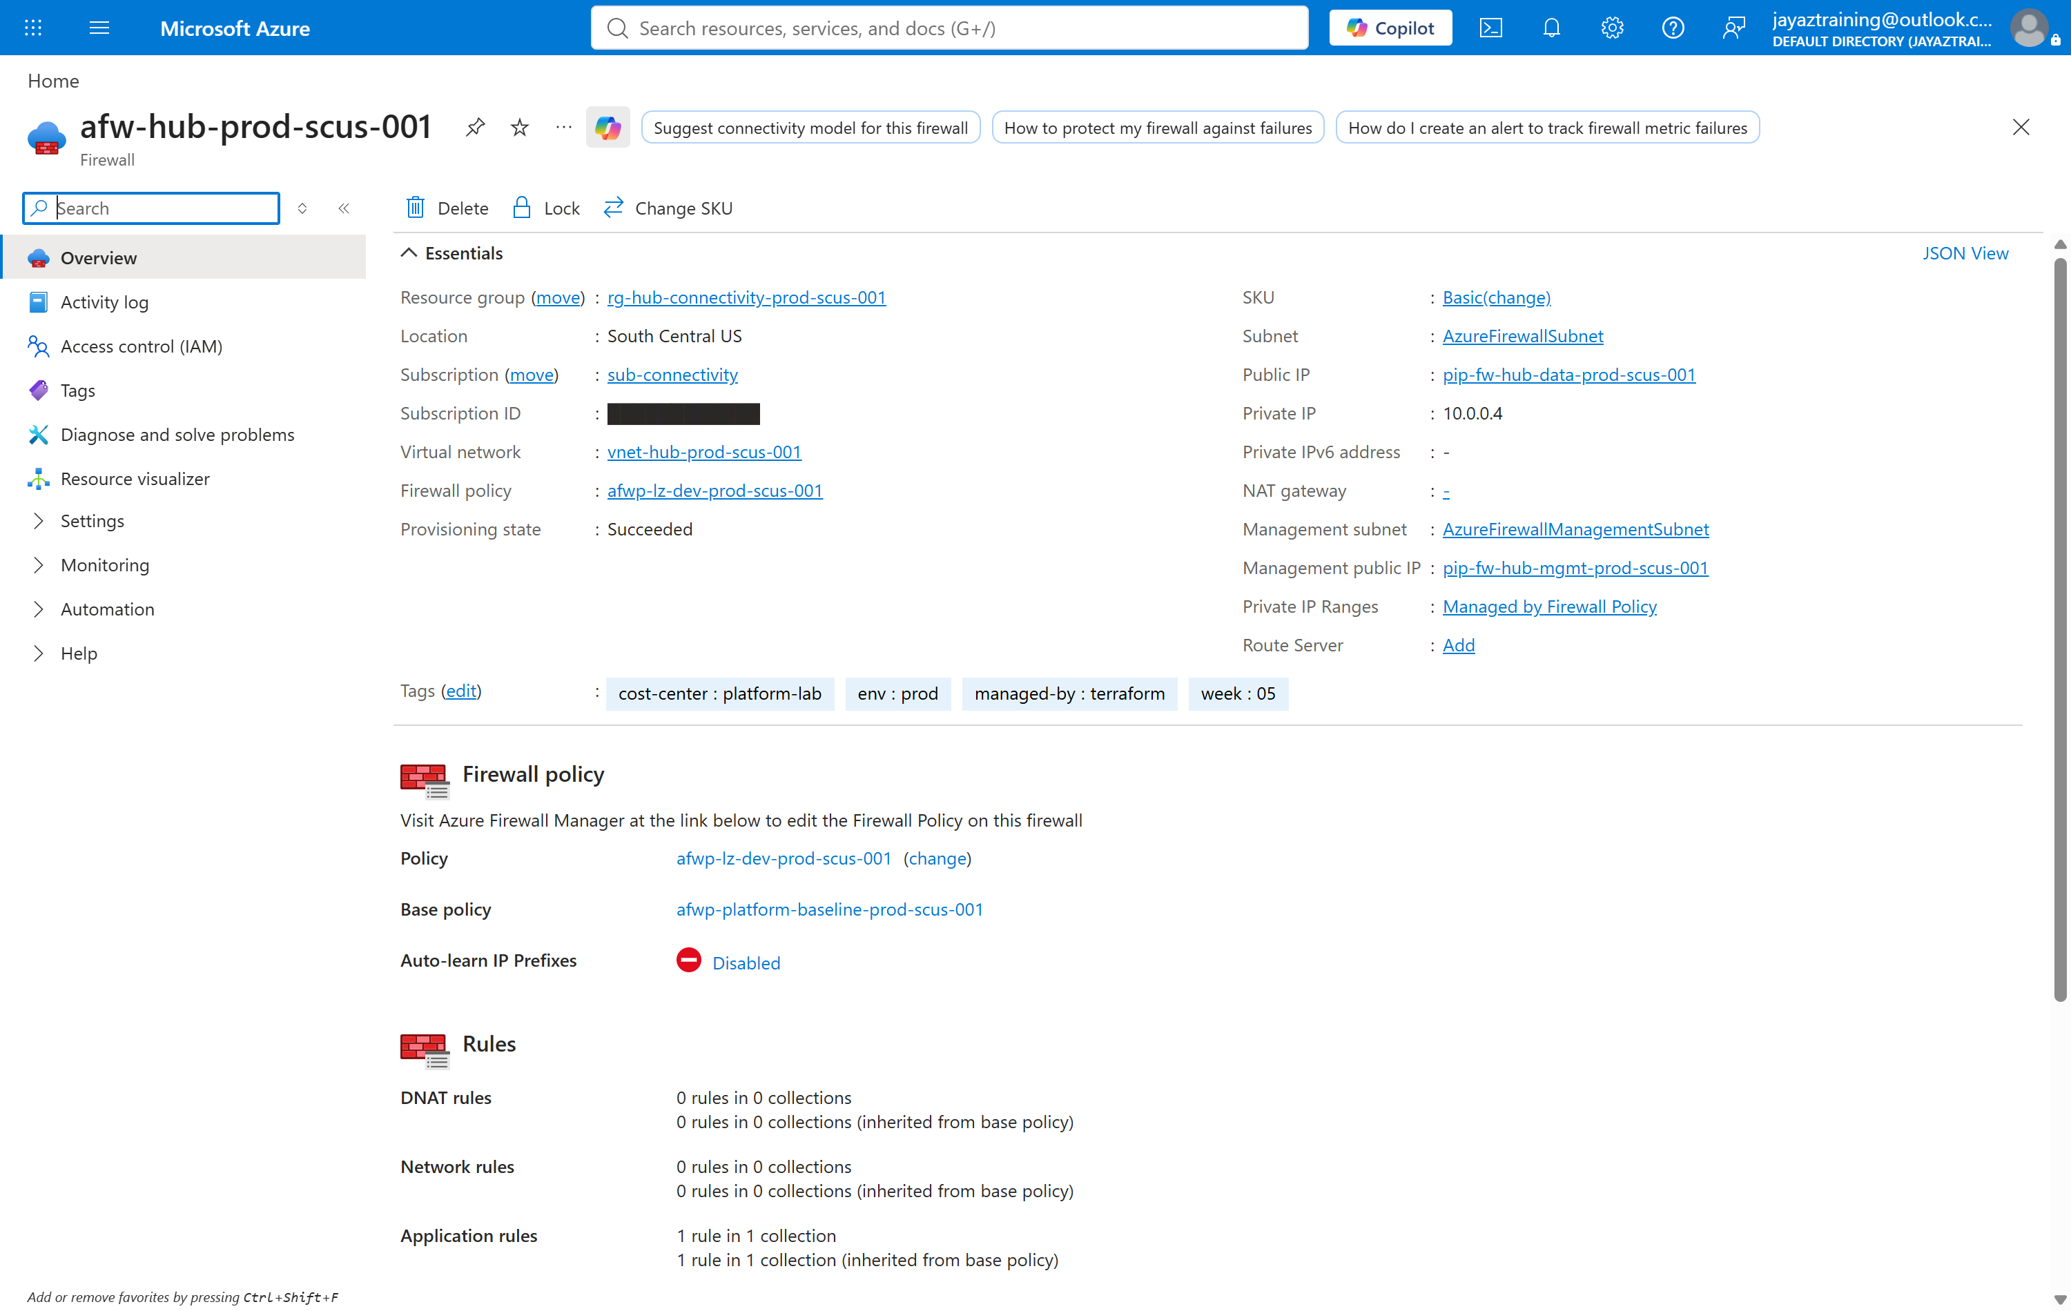Open the help question mark icon
Image resolution: width=2071 pixels, height=1311 pixels.
(1672, 28)
